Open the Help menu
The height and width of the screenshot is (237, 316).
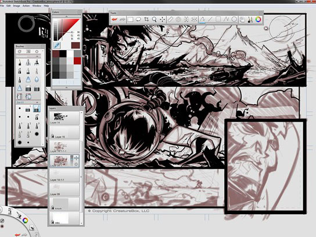(46, 6)
